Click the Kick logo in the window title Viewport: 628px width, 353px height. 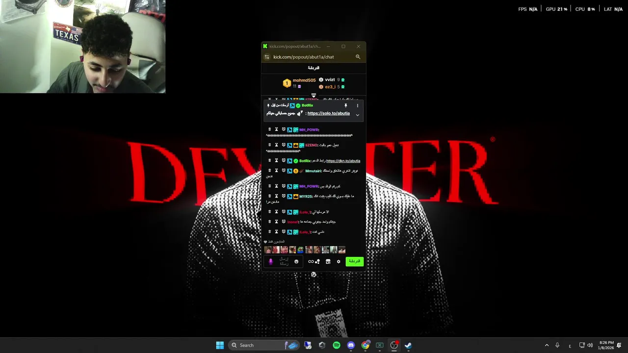[x=265, y=46]
